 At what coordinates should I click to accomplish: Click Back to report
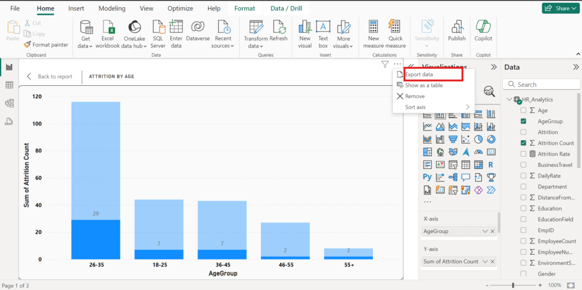49,77
